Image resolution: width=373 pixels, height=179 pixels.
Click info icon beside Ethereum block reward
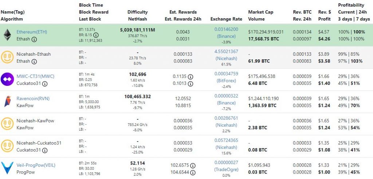point(96,35)
